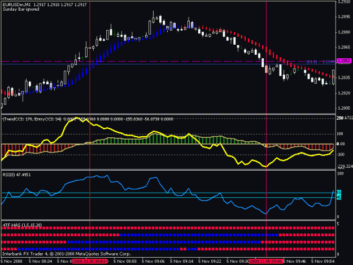The height and width of the screenshot is (265, 353).
Task: Click the 1.2880 price scale label
Action: coord(344,32)
